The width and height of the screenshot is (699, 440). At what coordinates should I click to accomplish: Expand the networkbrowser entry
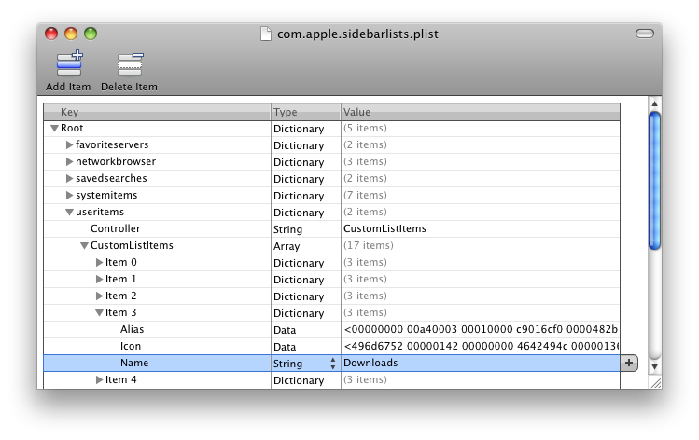coord(69,161)
